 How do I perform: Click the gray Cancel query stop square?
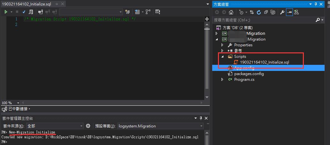coord(17,12)
